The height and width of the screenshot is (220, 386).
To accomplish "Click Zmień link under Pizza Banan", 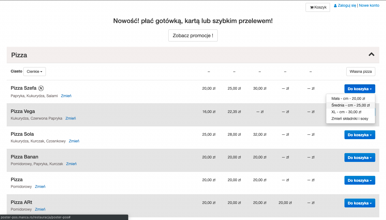I will tap(71, 164).
